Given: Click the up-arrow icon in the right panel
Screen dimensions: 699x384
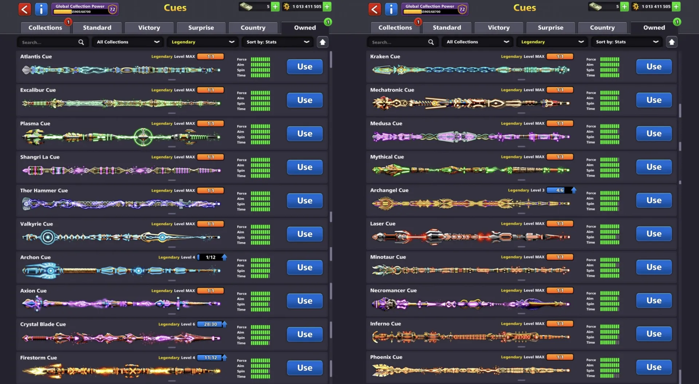Looking at the screenshot, I should (672, 42).
